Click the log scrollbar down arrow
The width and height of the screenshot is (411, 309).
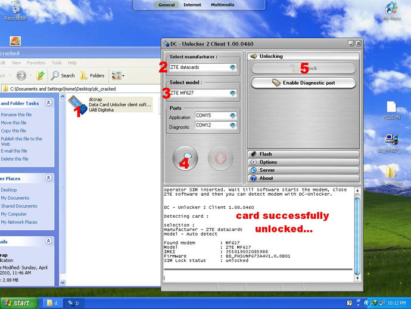click(x=357, y=279)
